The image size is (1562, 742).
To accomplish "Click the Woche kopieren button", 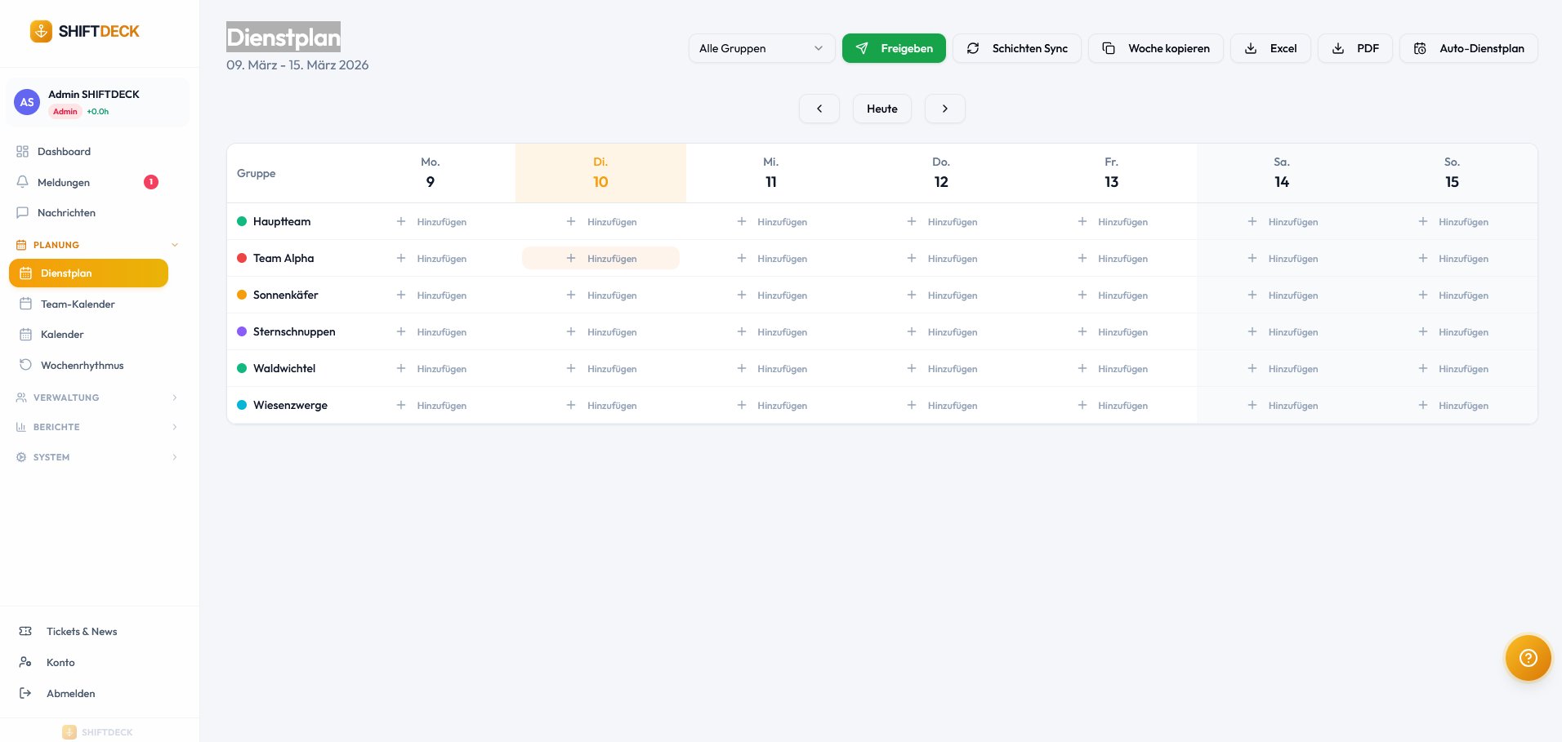I will [x=1155, y=48].
